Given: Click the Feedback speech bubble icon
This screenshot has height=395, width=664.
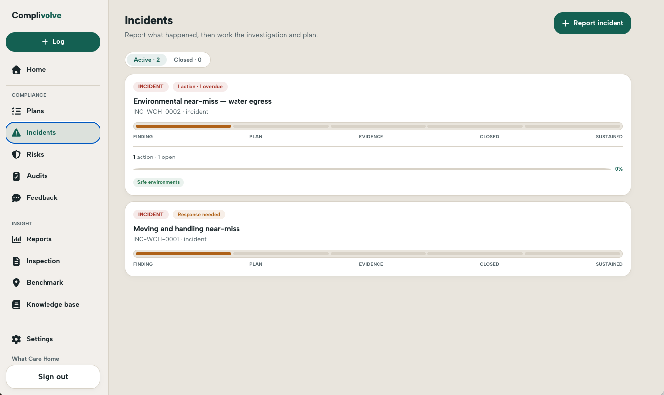Looking at the screenshot, I should click(x=16, y=198).
